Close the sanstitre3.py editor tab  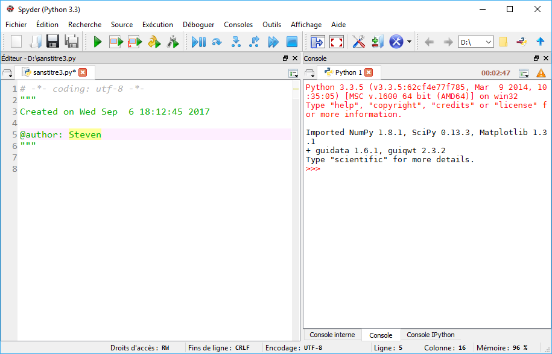click(x=83, y=72)
